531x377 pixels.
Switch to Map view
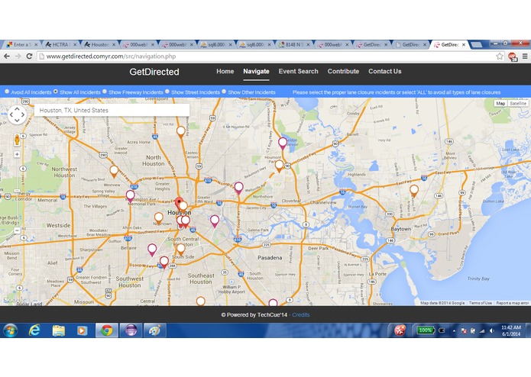coord(501,104)
